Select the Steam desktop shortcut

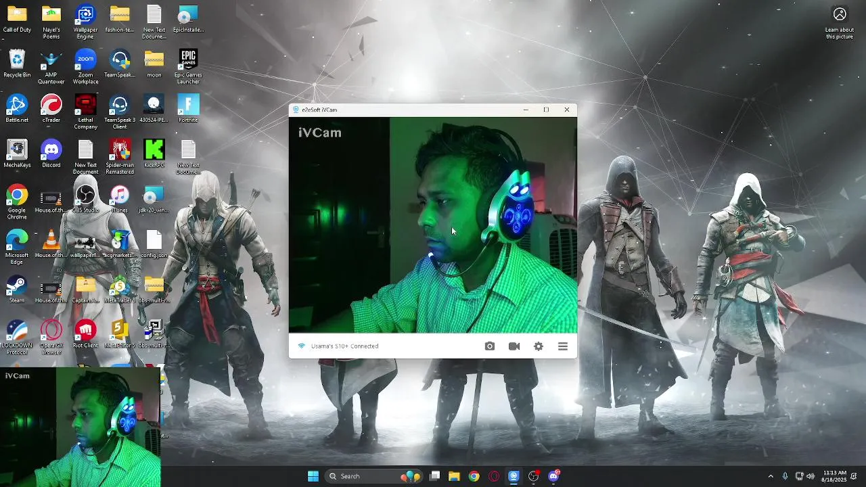[x=17, y=289]
